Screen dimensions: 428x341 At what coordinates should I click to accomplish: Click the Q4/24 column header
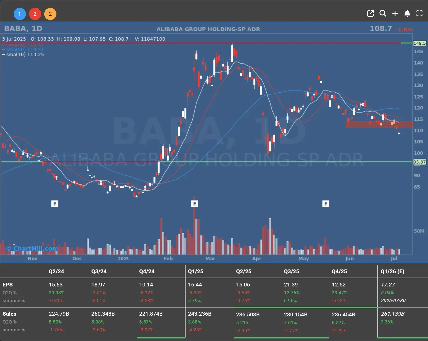[147, 271]
